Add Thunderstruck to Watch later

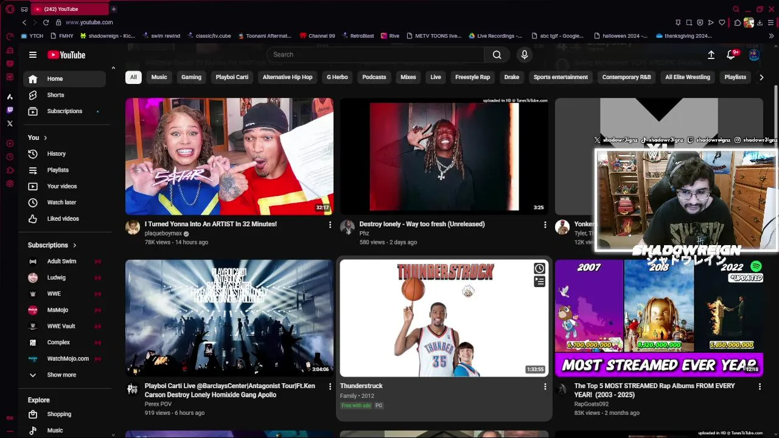click(x=539, y=269)
